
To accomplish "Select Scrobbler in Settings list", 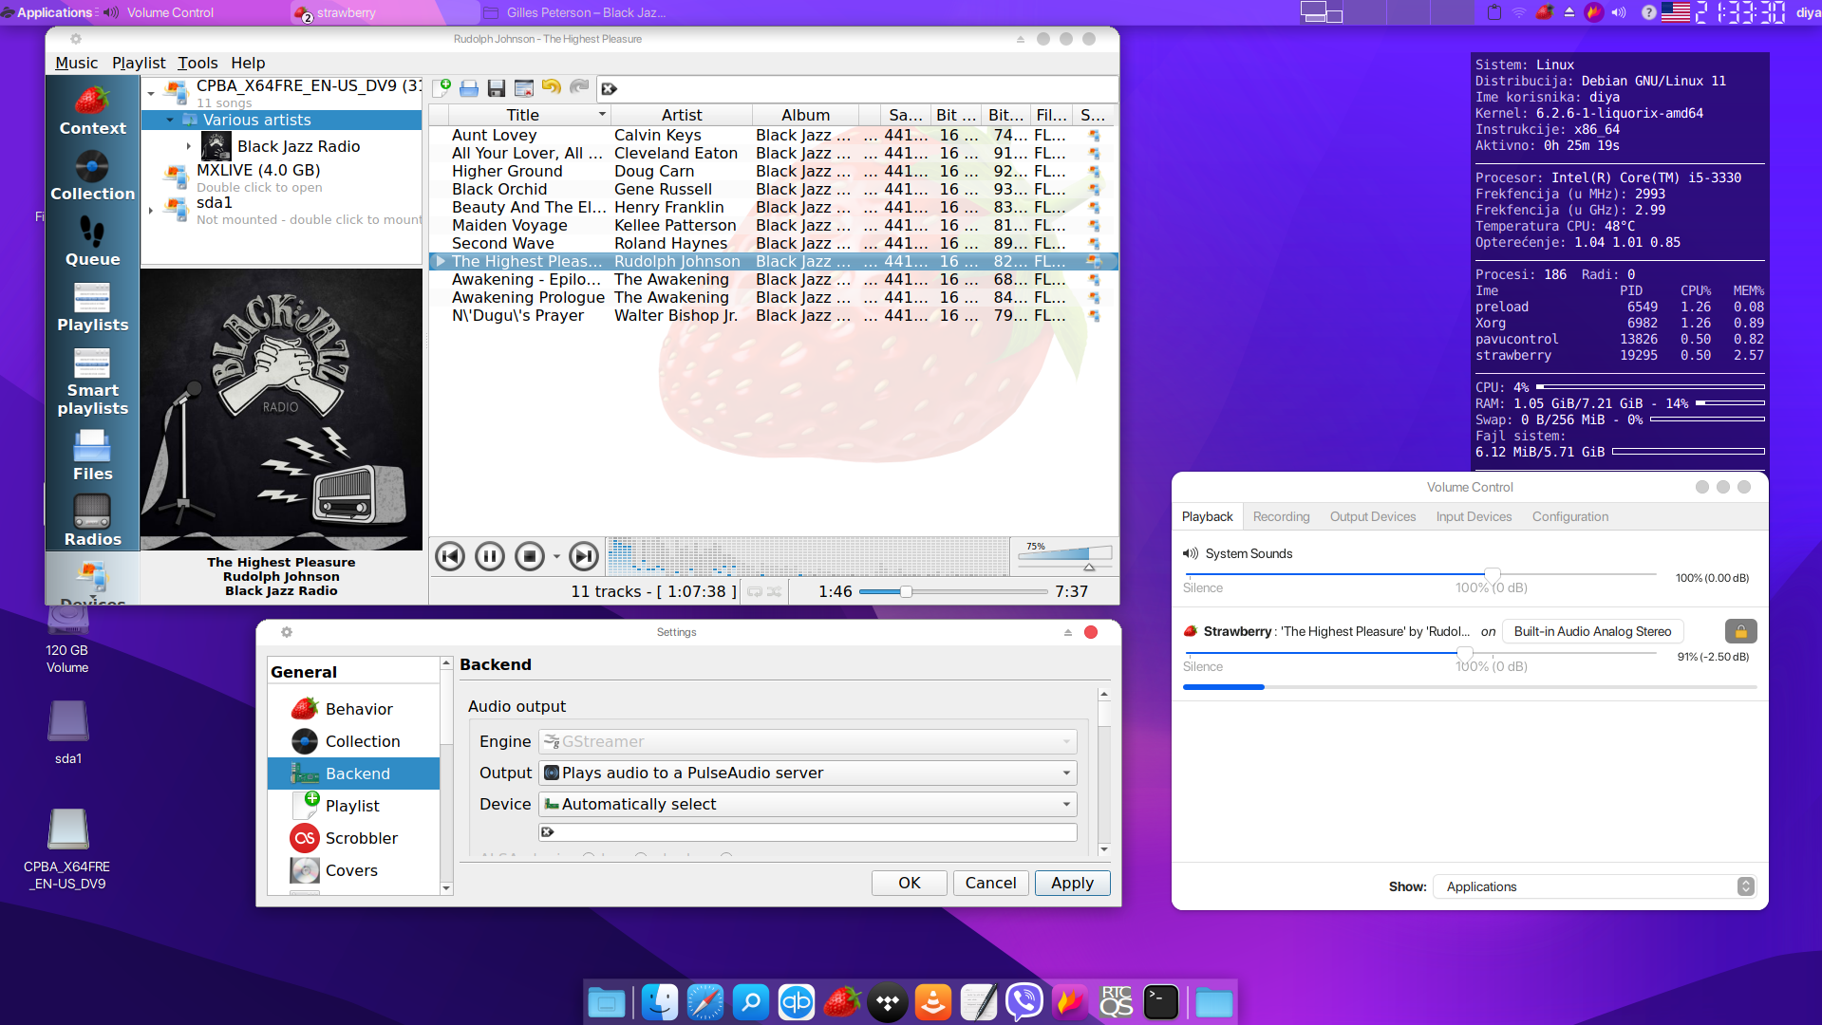I will [x=353, y=838].
